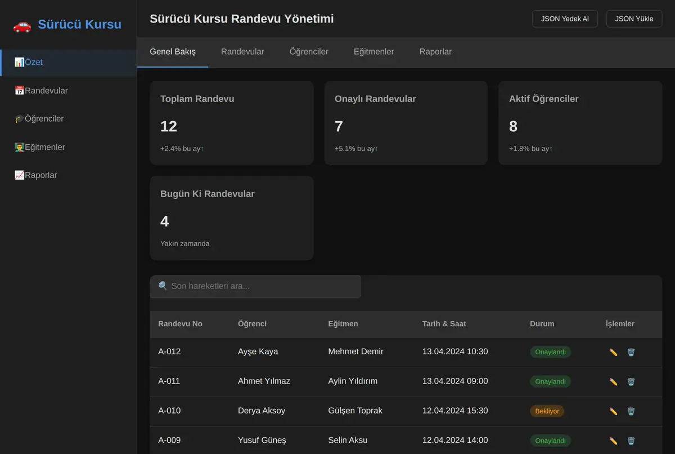This screenshot has width=675, height=454.
Task: Switch to the Öğrenciler tab
Action: tap(309, 52)
